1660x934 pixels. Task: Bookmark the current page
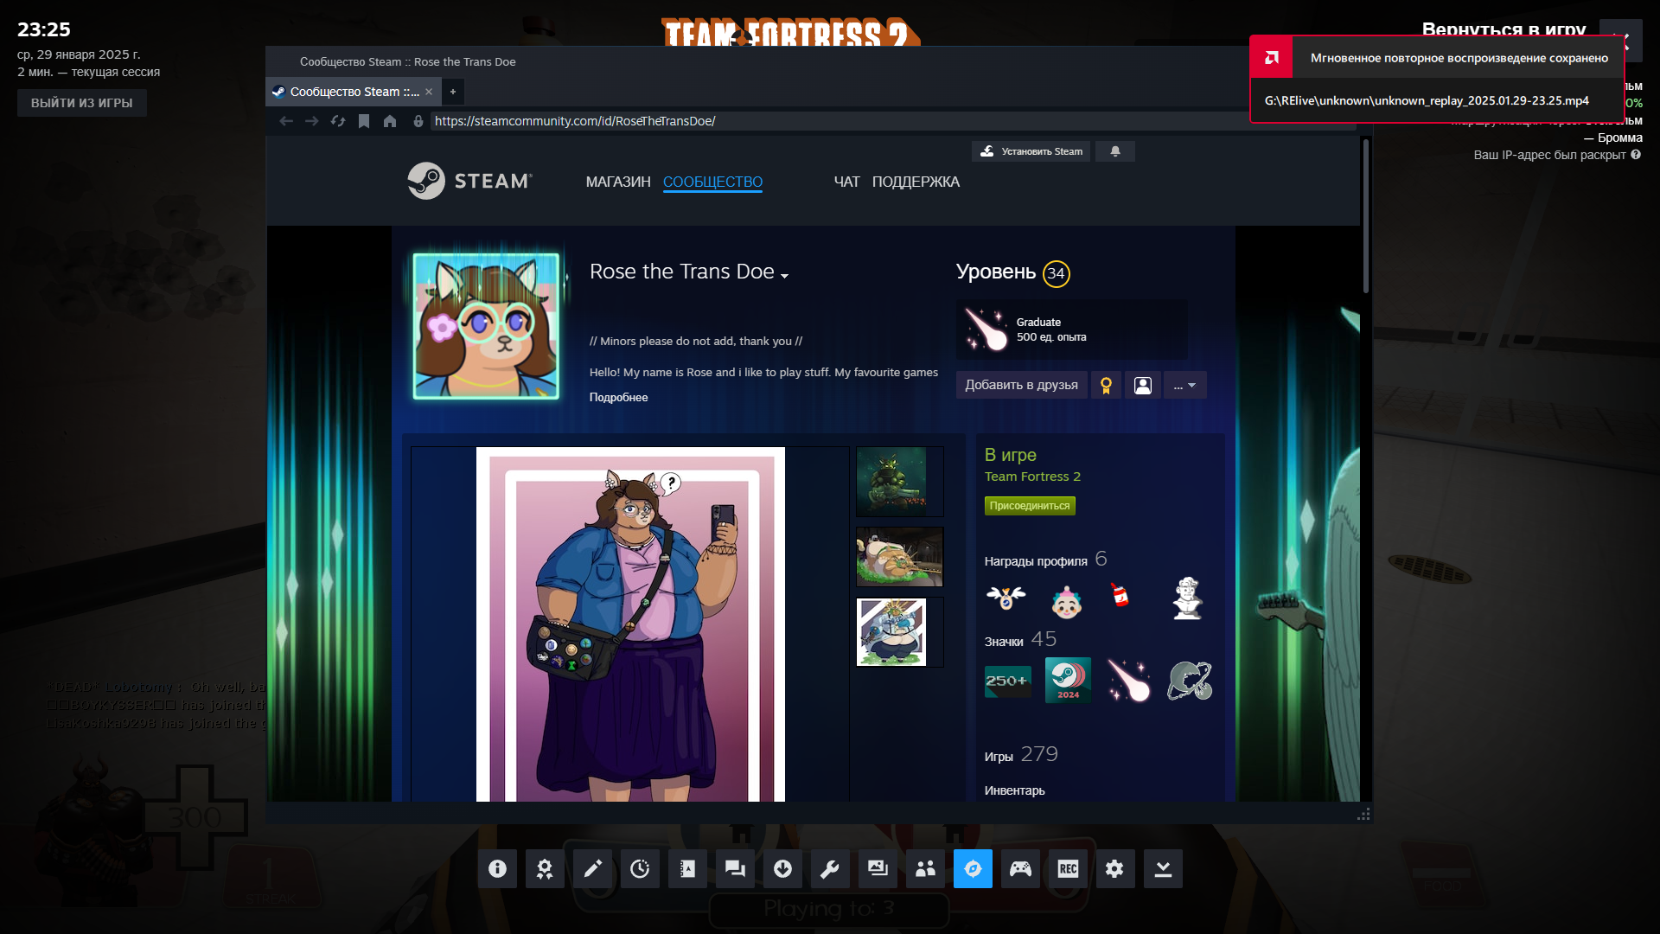pyautogui.click(x=364, y=121)
